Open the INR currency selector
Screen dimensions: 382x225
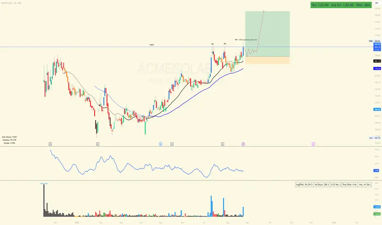pyautogui.click(x=376, y=3)
